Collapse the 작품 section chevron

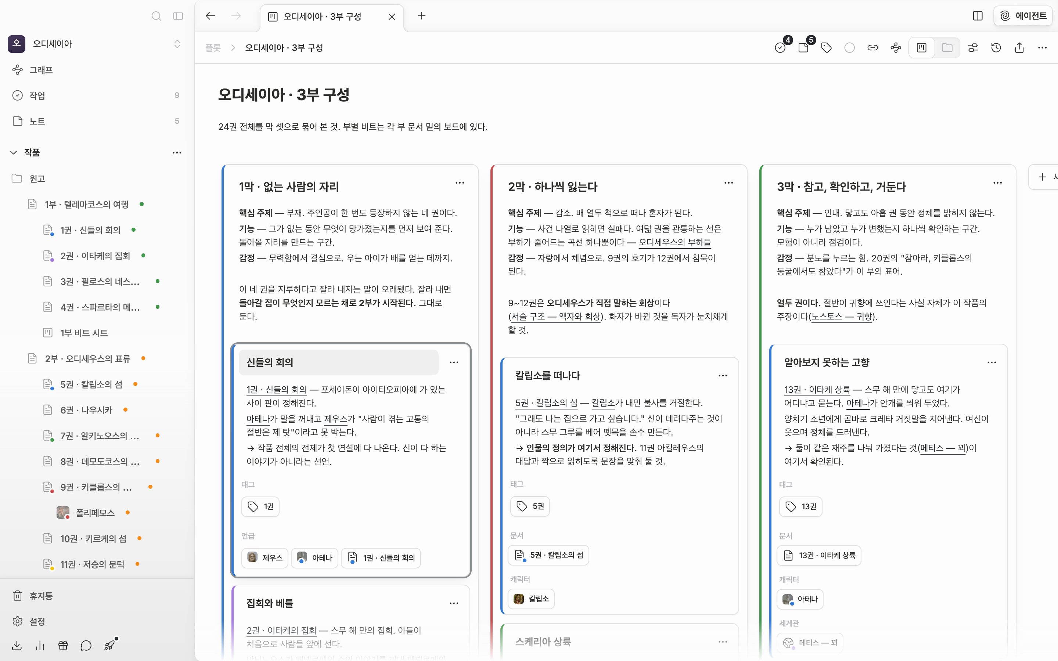click(x=14, y=152)
